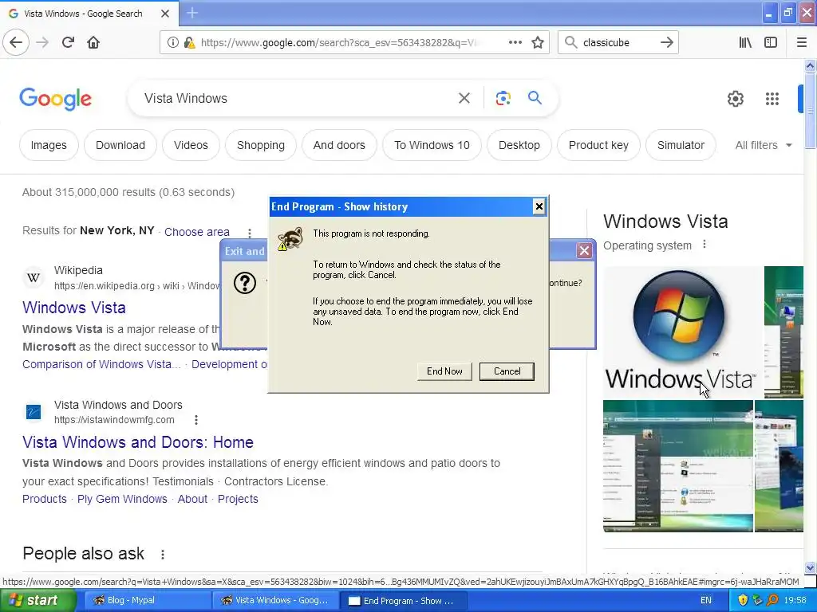Click the Google search magnifier icon
This screenshot has width=817, height=612.
[535, 97]
